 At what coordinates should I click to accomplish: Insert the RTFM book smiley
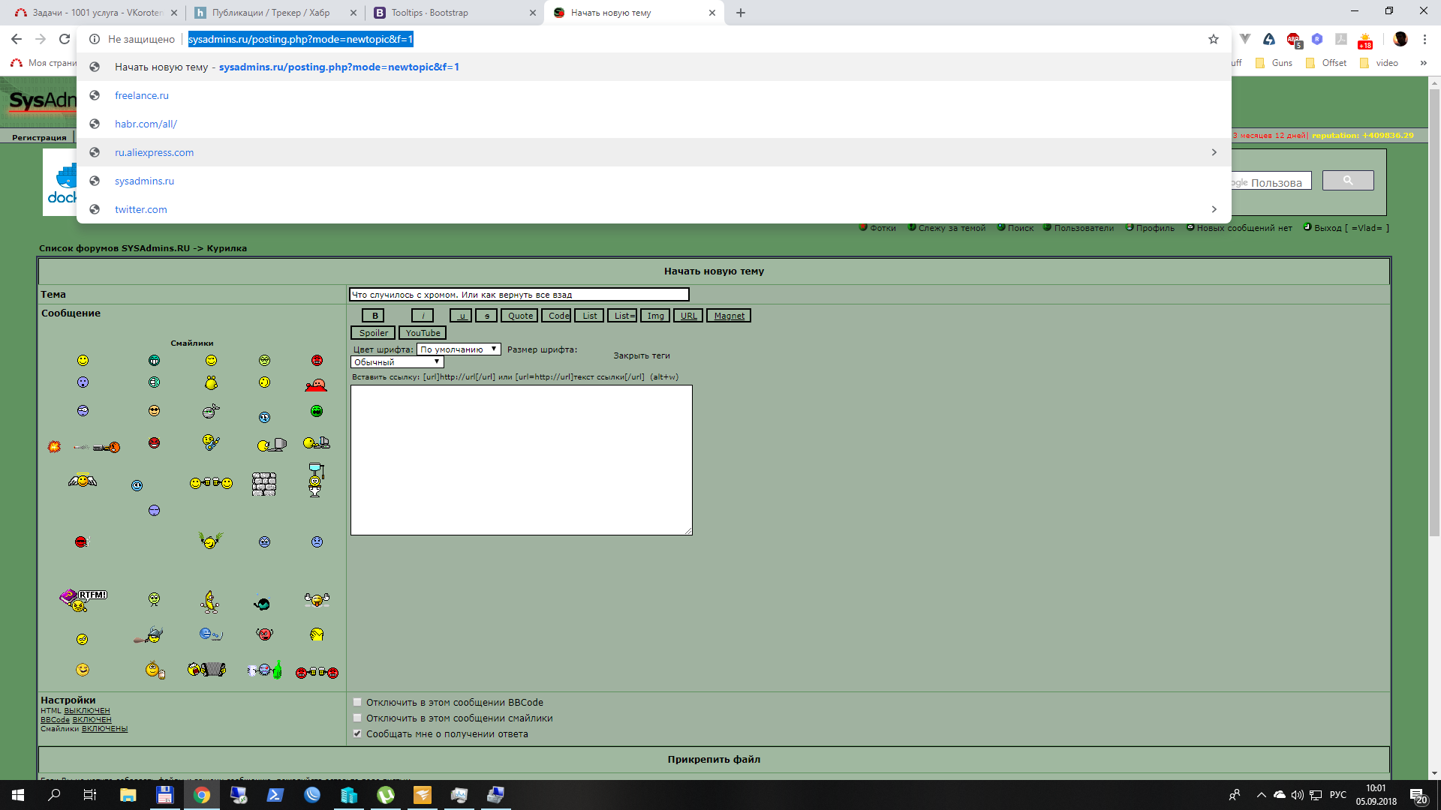coord(83,599)
